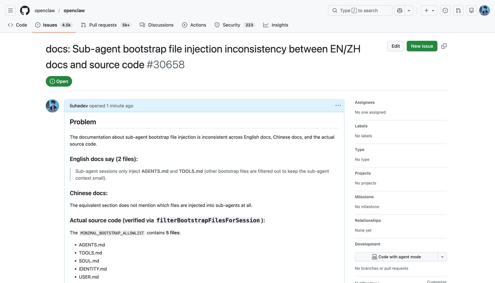Expand the Copilot dropdown arrow
495x283 pixels.
tap(409, 10)
